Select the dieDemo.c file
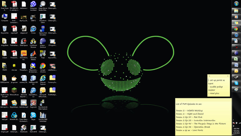The height and width of the screenshot is (136, 241). pyautogui.click(x=24, y=5)
